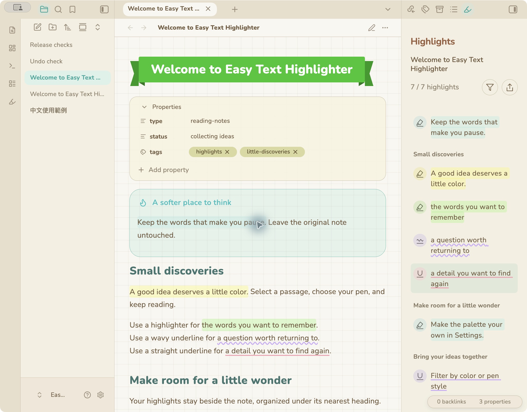Create a new folder in file list
The height and width of the screenshot is (412, 527).
pos(52,27)
